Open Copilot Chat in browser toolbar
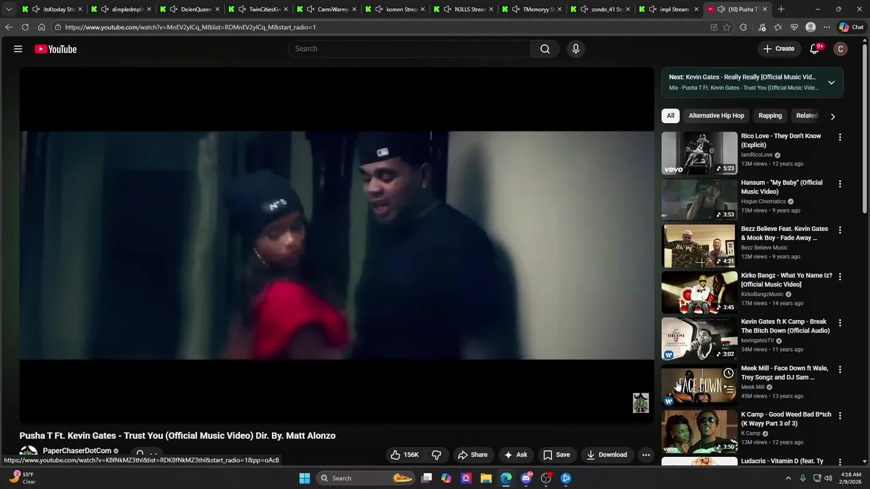Viewport: 870px width, 489px height. point(852,27)
